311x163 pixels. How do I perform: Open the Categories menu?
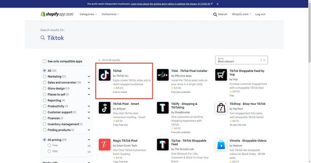coord(88,14)
